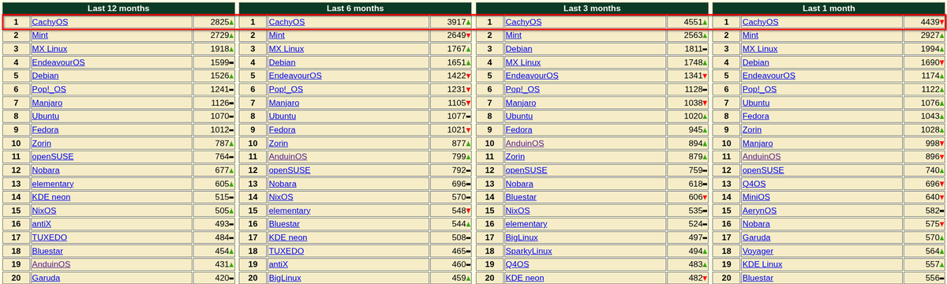This screenshot has width=947, height=284.
Task: Open the KDE Linux link
Action: click(x=762, y=264)
